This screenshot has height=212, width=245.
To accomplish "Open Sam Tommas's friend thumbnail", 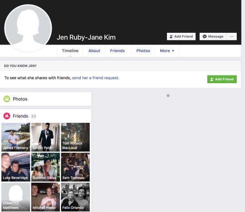I will (x=75, y=167).
